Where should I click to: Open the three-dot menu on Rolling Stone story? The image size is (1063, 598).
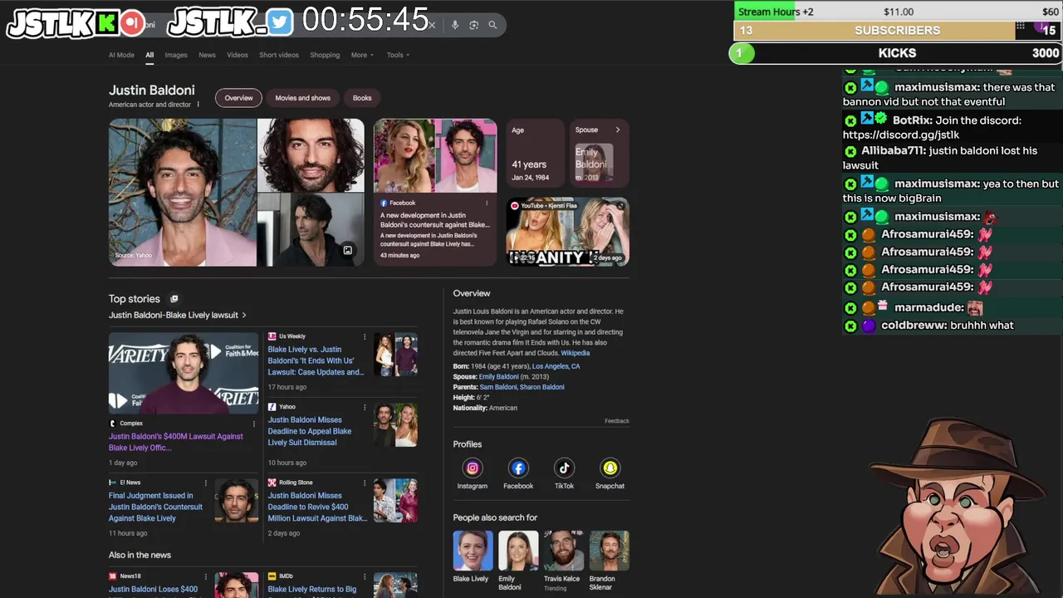click(365, 483)
